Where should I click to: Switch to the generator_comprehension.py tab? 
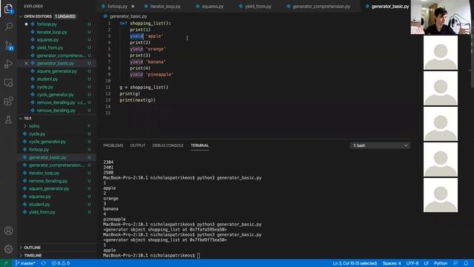pyautogui.click(x=321, y=7)
